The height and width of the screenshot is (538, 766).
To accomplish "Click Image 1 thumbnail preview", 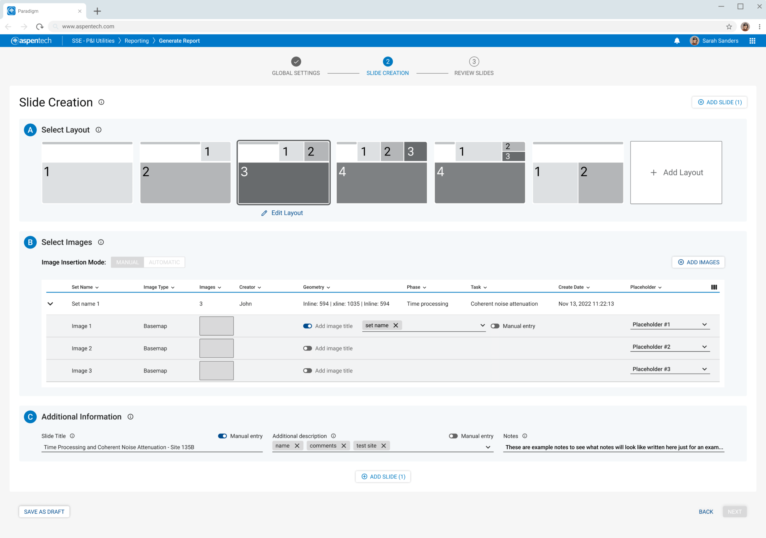I will tap(217, 326).
